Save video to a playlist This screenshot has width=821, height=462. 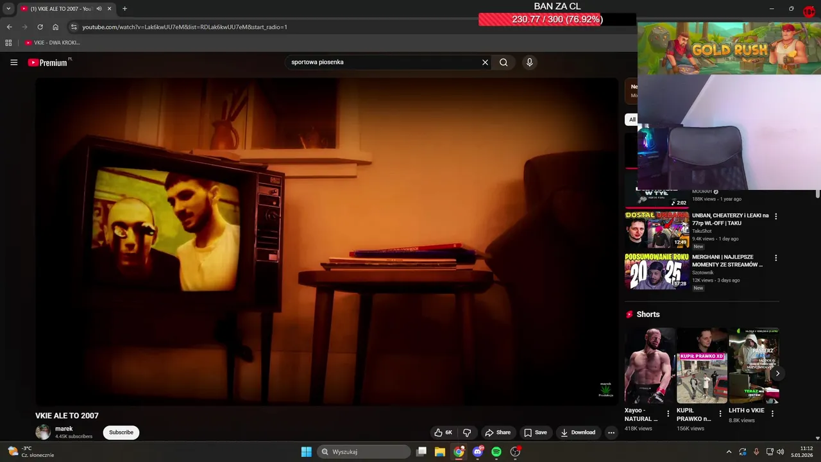point(536,432)
